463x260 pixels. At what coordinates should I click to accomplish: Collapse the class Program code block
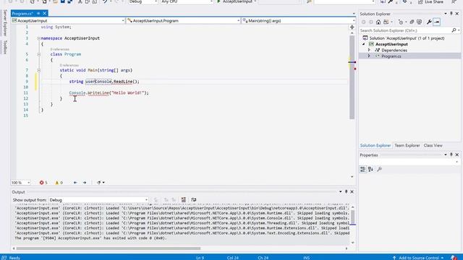point(38,54)
